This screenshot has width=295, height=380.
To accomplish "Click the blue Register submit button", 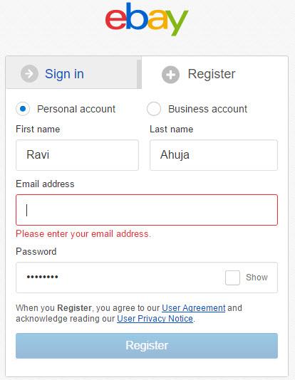I will coord(147,346).
